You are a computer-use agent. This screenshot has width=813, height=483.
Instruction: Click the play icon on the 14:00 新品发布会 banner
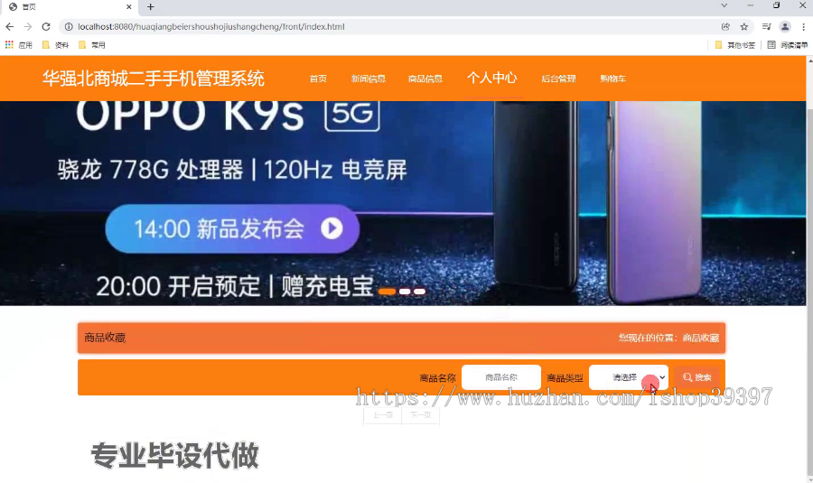332,228
